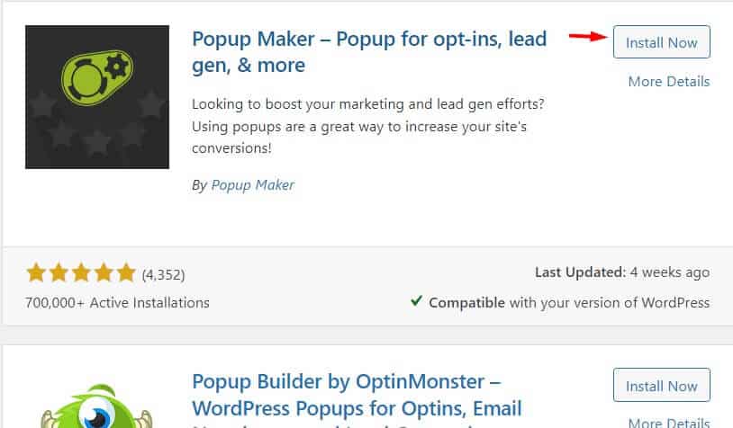Screen dimensions: 733x428
Task: Click the green compatibility checkmark icon
Action: 416,301
